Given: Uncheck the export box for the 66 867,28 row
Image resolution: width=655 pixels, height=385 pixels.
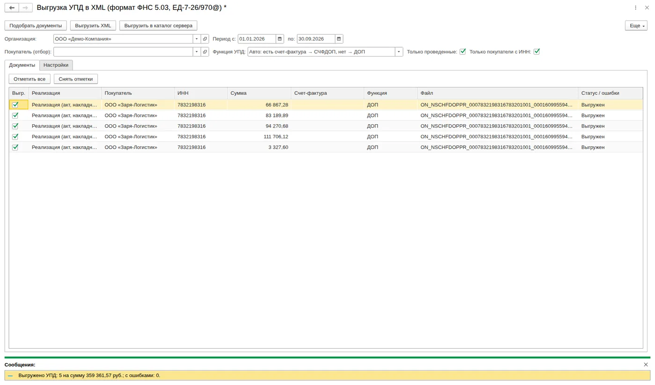Looking at the screenshot, I should pyautogui.click(x=15, y=105).
